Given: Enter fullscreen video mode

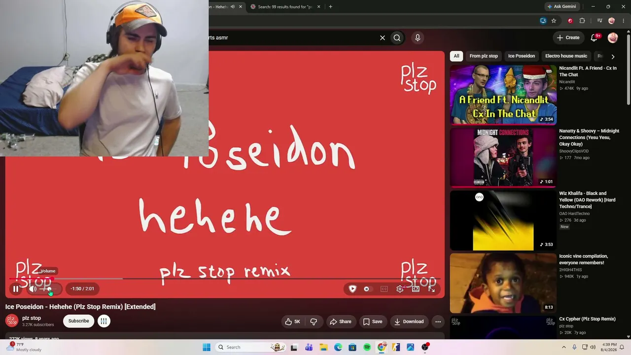Looking at the screenshot, I should coord(431,289).
